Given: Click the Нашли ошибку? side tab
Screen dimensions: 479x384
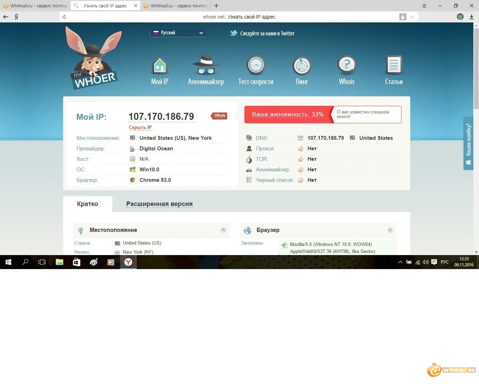Looking at the screenshot, I should pos(468,144).
